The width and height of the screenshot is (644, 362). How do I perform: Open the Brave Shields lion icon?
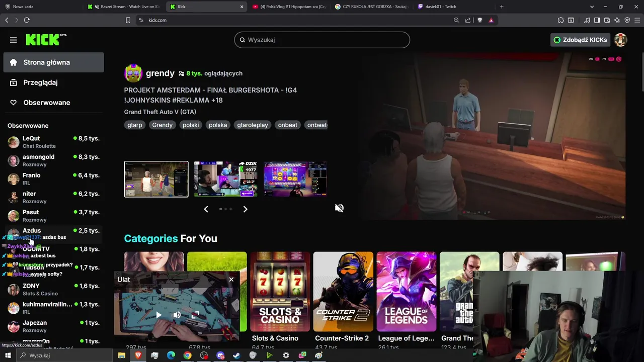[x=479, y=20]
